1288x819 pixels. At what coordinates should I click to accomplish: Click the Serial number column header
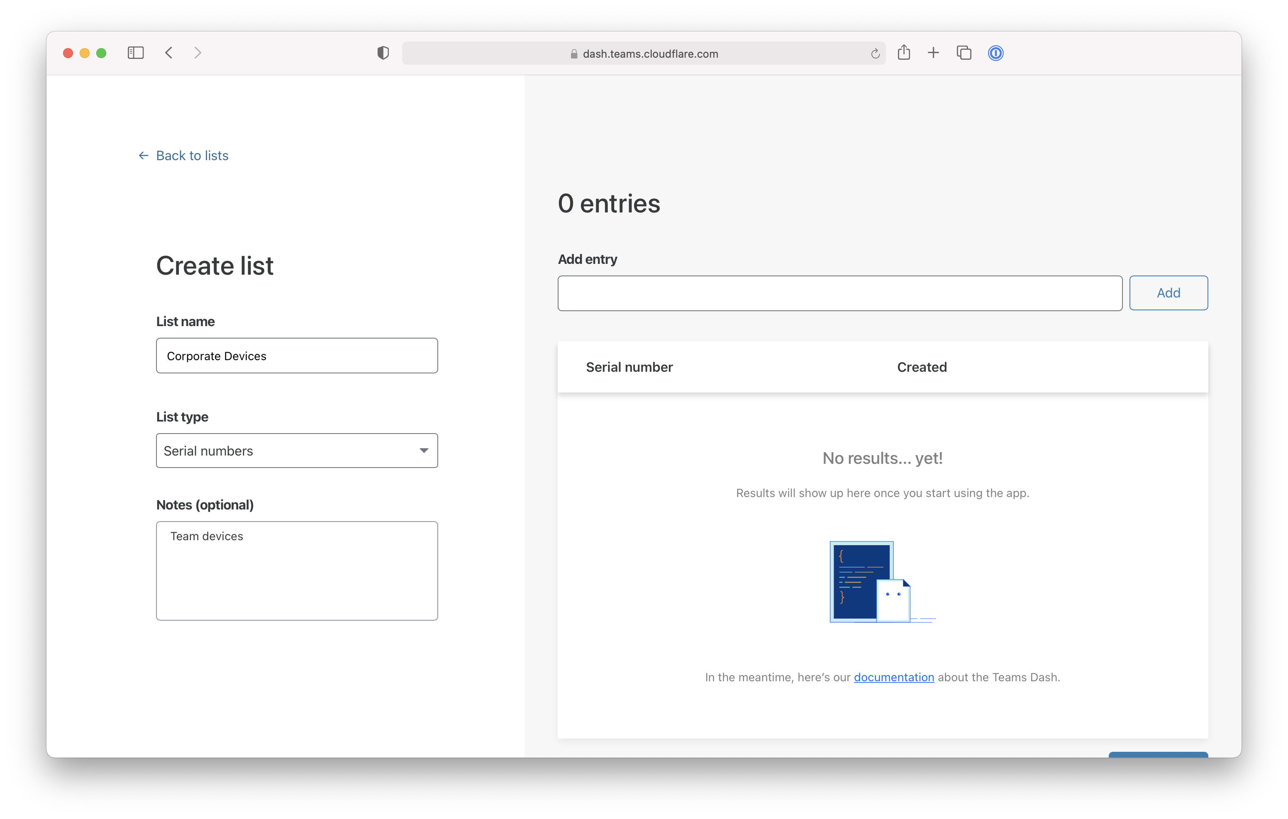point(629,367)
